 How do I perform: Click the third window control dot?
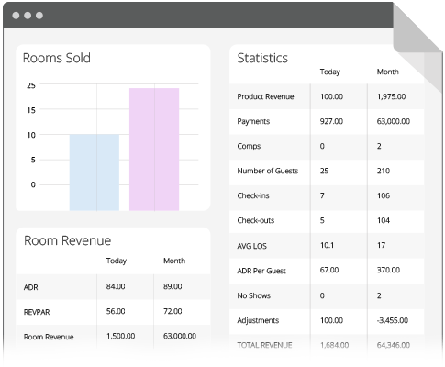tap(39, 16)
